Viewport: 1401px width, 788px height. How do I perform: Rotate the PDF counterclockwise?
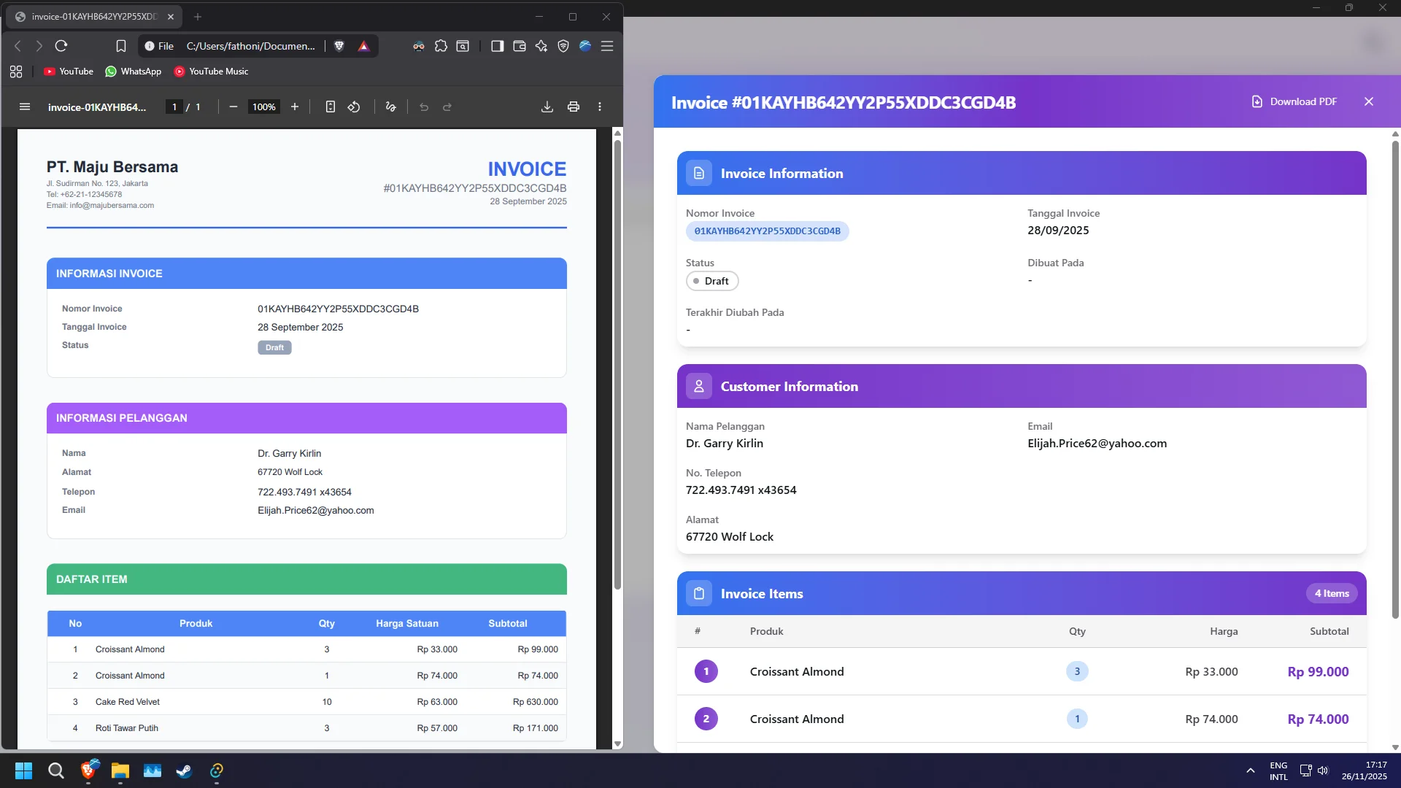[354, 107]
